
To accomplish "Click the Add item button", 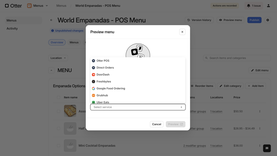I will (x=255, y=86).
